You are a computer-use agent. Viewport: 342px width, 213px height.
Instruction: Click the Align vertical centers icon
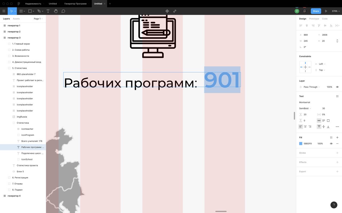pyautogui.click(x=325, y=26)
